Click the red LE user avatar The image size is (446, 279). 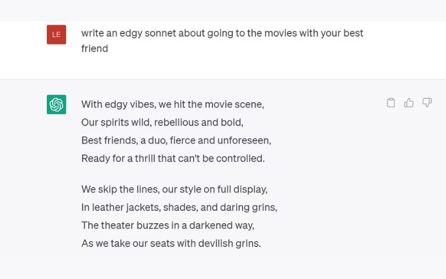coord(56,35)
